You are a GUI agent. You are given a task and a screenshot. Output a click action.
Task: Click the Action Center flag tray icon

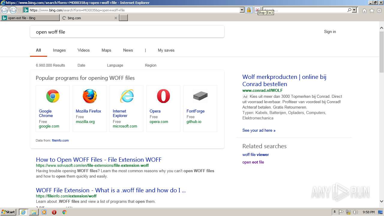pos(341,212)
